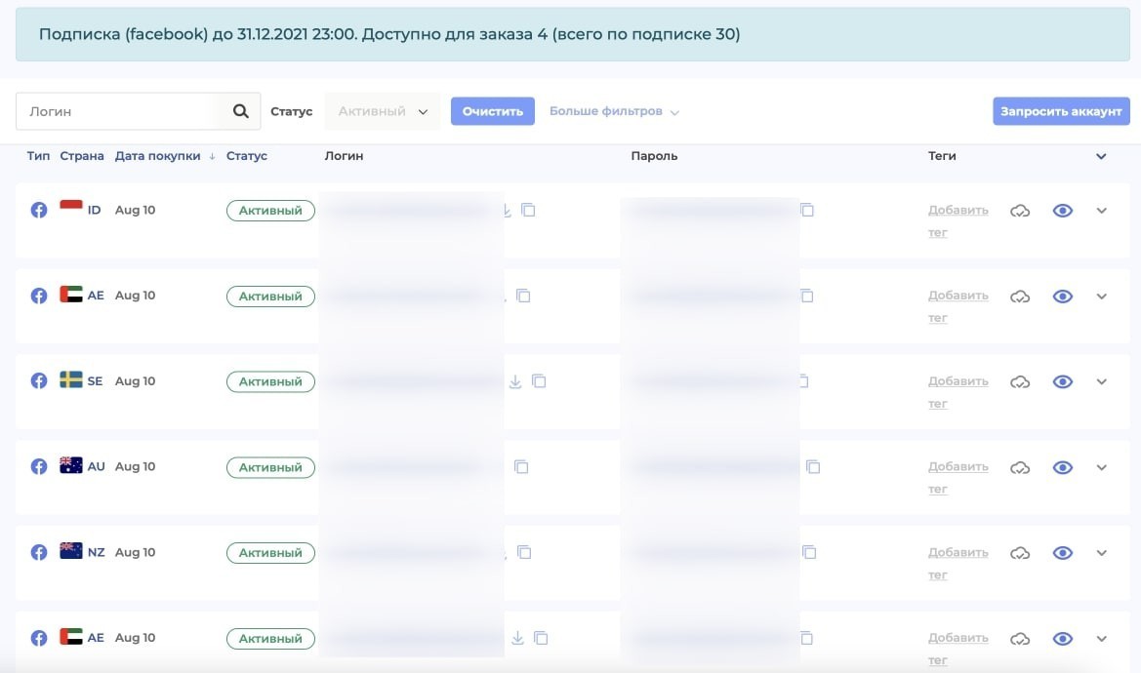Expand the ID account row
The width and height of the screenshot is (1141, 673).
click(x=1101, y=211)
